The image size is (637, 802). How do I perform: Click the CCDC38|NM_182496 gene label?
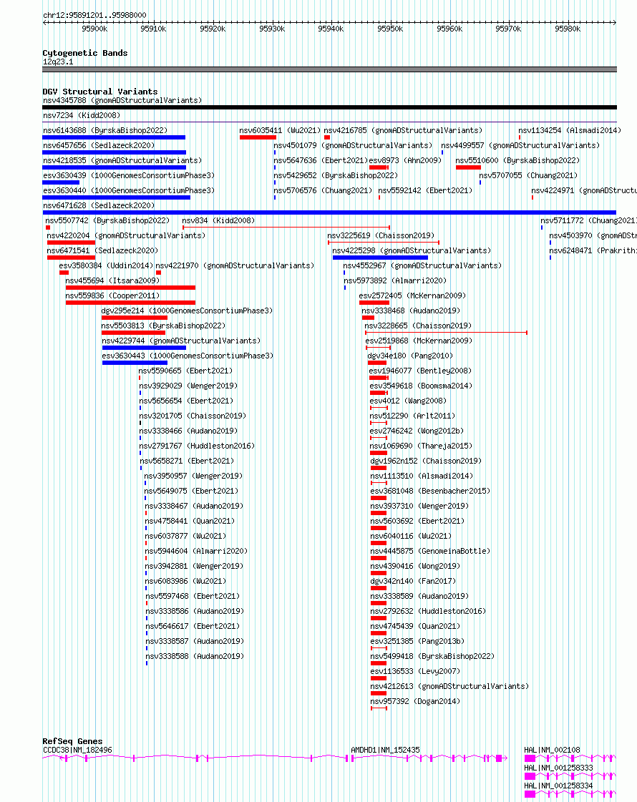pos(77,750)
